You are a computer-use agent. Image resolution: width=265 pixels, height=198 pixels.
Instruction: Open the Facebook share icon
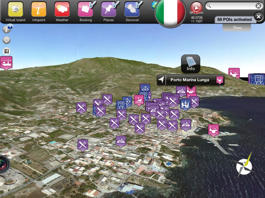pos(6,51)
